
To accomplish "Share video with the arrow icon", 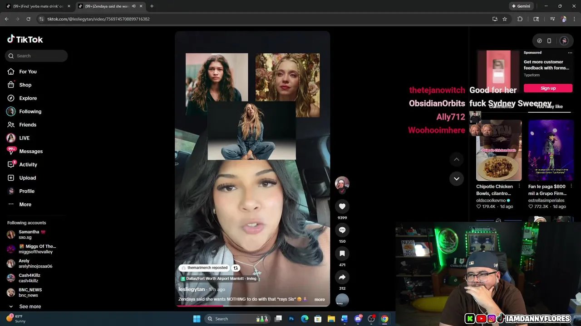I will (342, 277).
